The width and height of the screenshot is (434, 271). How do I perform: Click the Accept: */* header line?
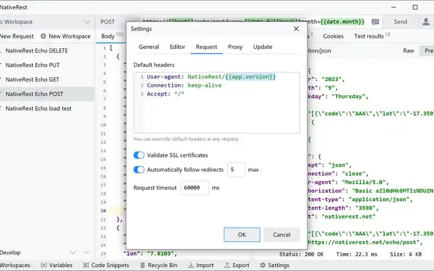click(x=165, y=94)
